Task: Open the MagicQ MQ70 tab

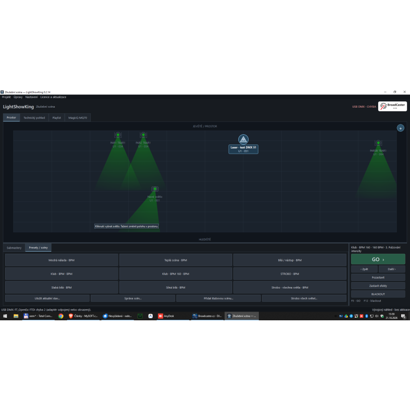Action: click(x=78, y=118)
